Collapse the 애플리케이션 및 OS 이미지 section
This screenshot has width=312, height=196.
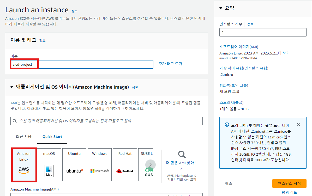[x=12, y=87]
